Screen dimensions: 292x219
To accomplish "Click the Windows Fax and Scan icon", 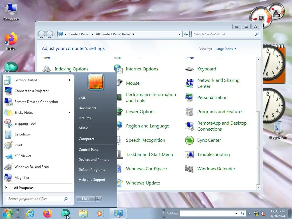I will tap(8, 167).
